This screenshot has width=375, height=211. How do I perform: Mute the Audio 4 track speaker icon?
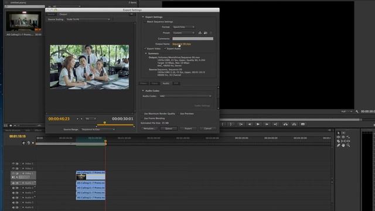(13, 198)
